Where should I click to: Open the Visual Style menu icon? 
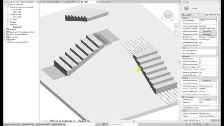click(x=54, y=121)
